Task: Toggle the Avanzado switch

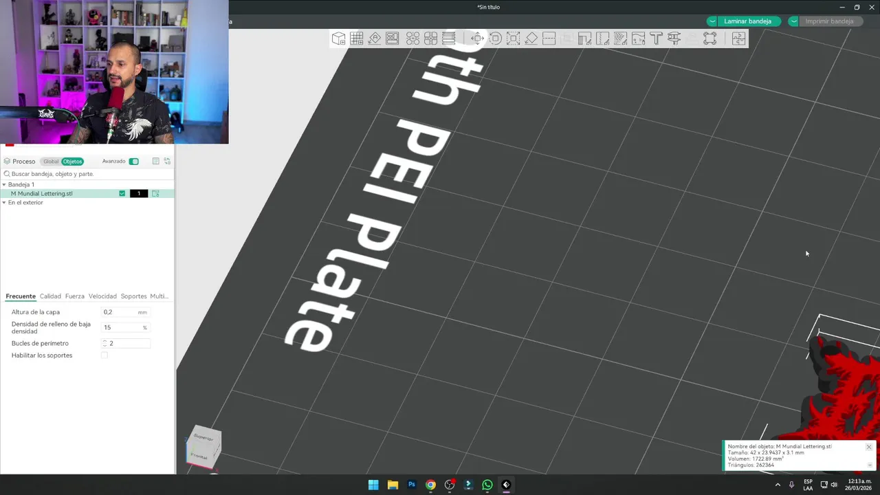Action: (x=134, y=162)
